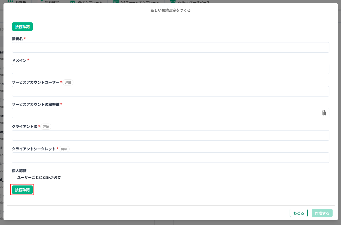Open 詳細 help beside クライアントシークレット
The image size is (341, 225).
(64, 149)
